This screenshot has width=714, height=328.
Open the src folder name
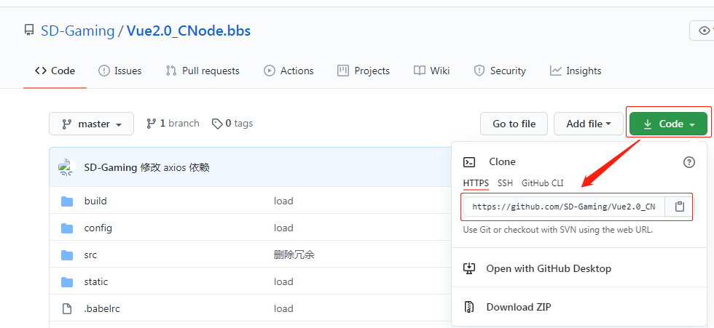[90, 255]
